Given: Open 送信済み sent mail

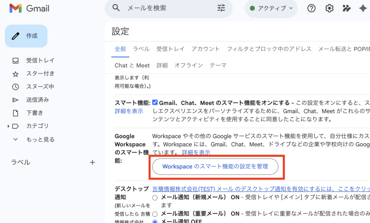Looking at the screenshot, I should (x=37, y=100).
